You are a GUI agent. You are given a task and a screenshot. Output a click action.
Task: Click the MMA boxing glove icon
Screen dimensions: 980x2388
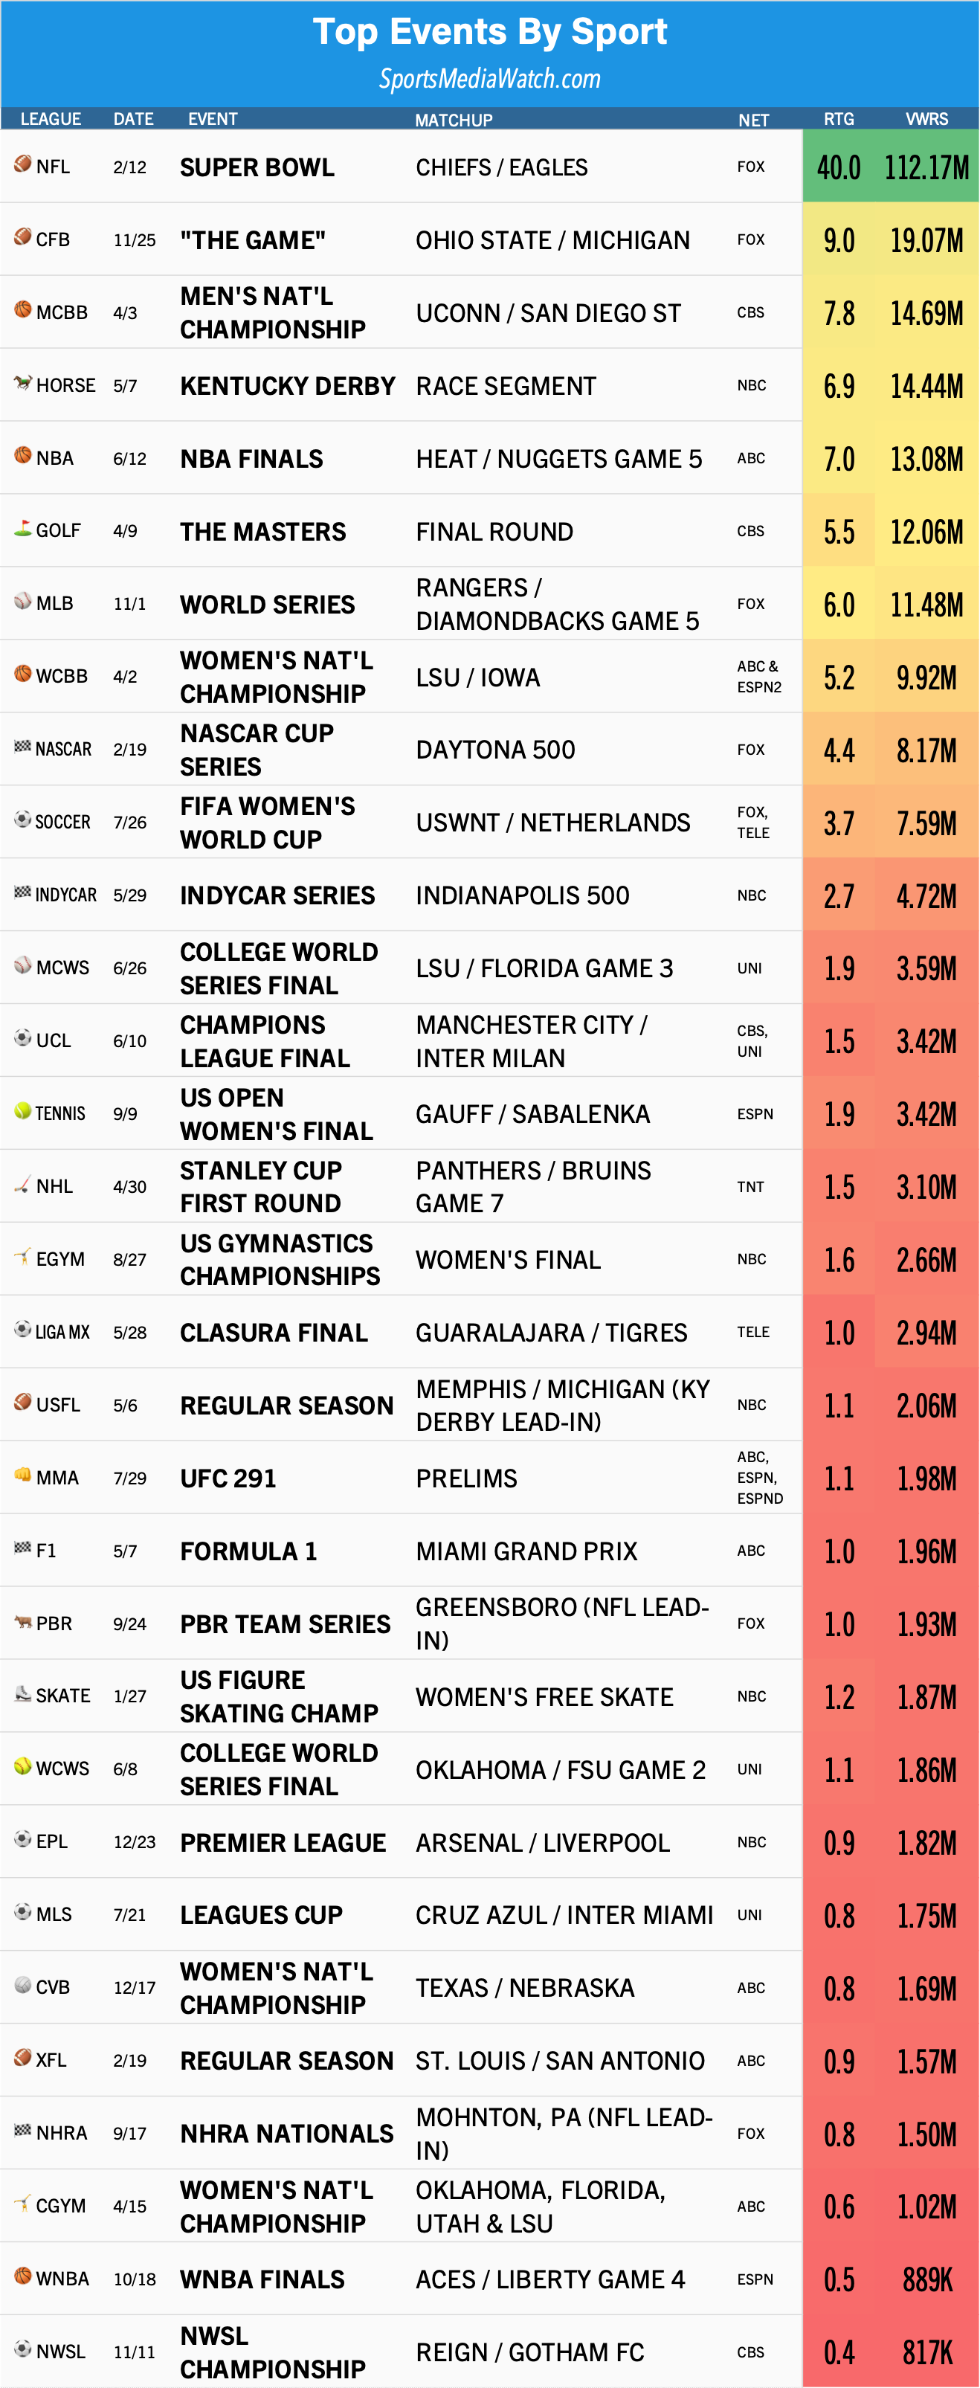point(23,1475)
